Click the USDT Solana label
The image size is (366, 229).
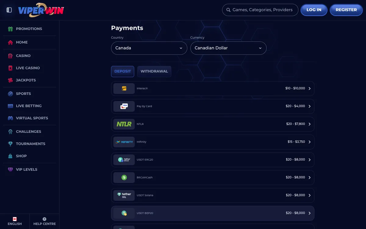click(x=145, y=195)
